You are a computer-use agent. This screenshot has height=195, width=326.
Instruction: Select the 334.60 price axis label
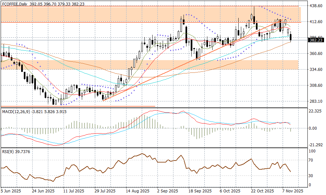[315, 70]
